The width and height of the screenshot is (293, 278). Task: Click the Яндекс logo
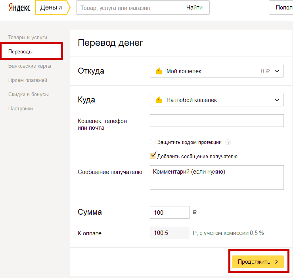point(19,8)
